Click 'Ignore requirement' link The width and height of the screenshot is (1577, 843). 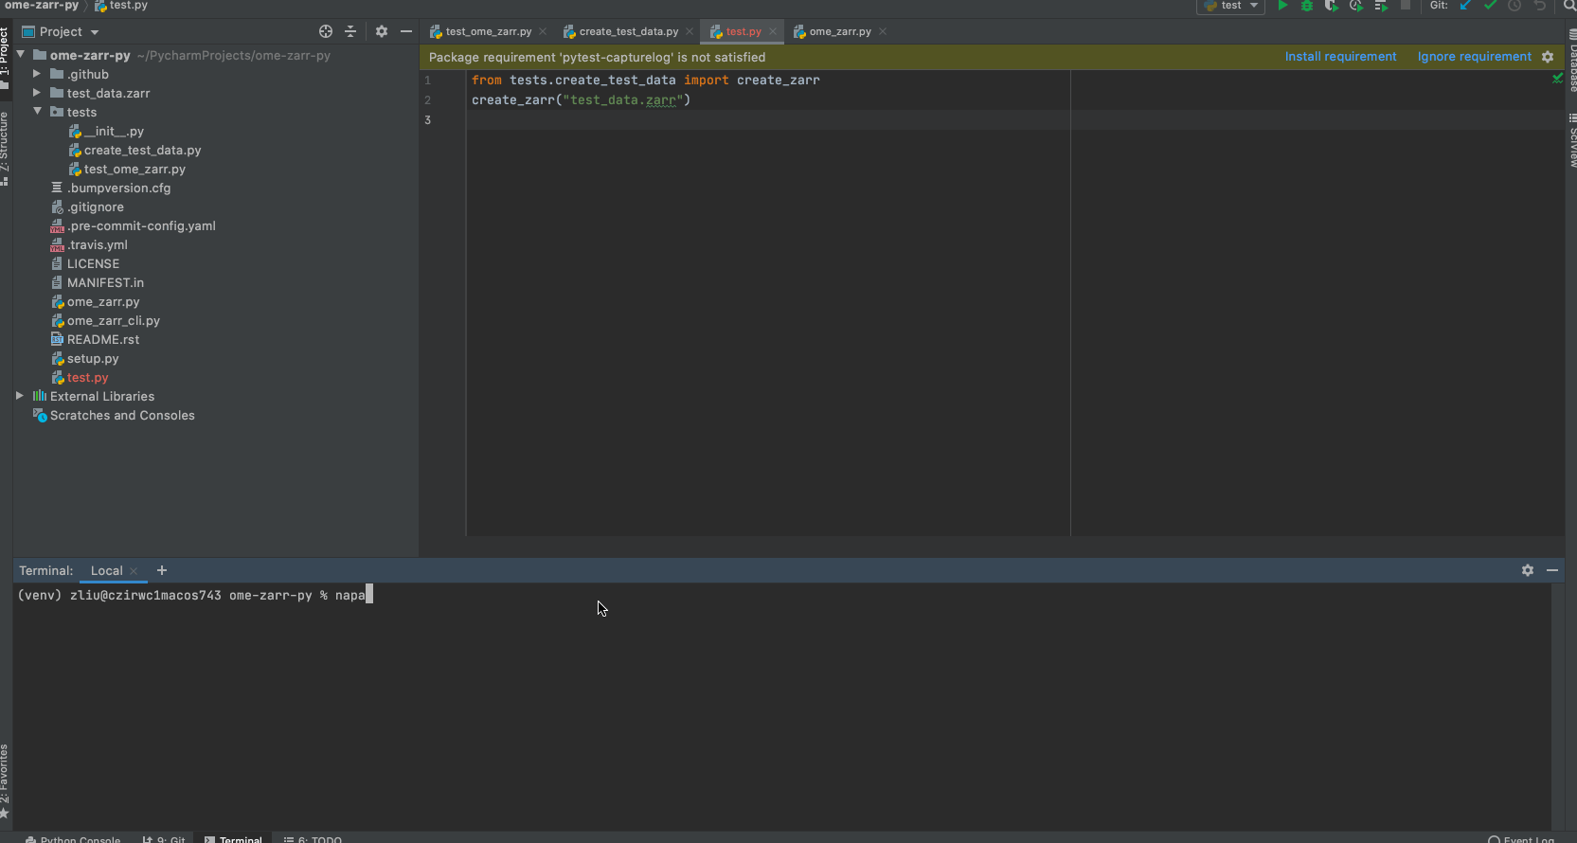1474,57
